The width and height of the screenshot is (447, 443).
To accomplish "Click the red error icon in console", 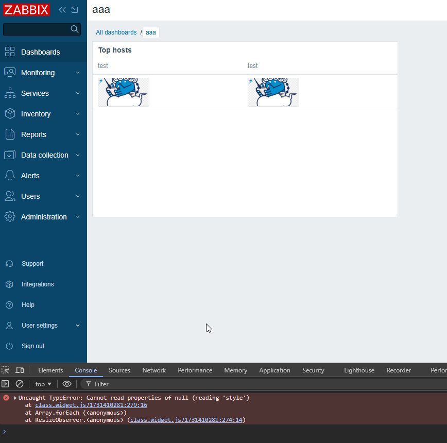I will click(6, 397).
